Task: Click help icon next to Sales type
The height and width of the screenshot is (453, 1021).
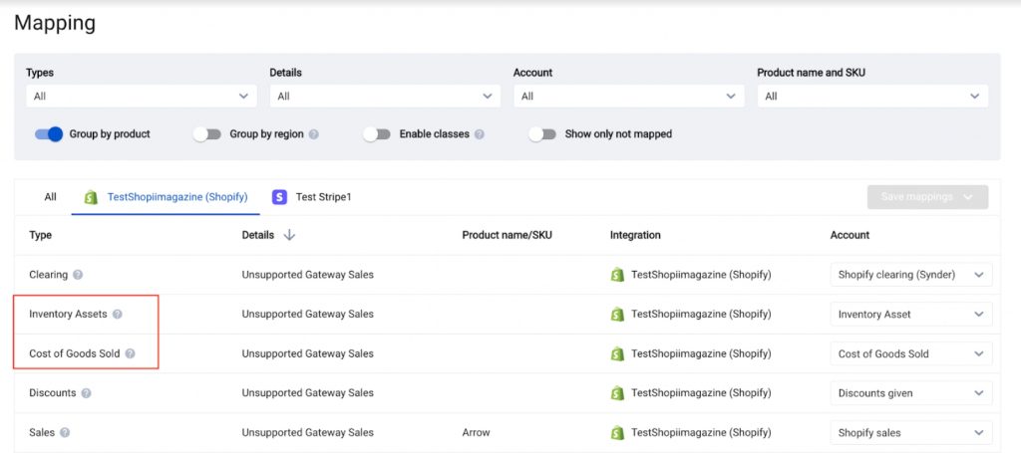Action: tap(65, 432)
